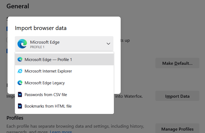
Task: Click the Edge icon beside Profile 1 option
Action: pos(20,59)
